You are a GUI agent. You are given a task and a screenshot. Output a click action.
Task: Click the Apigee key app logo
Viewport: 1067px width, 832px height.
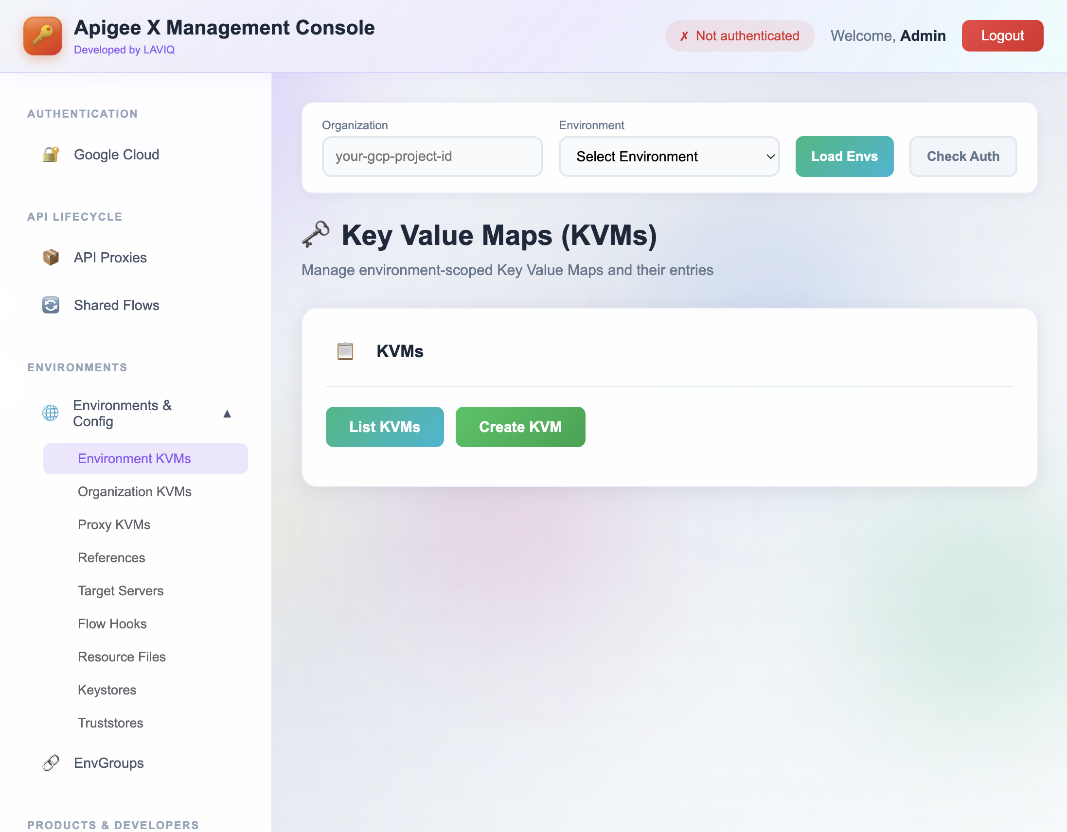[42, 35]
